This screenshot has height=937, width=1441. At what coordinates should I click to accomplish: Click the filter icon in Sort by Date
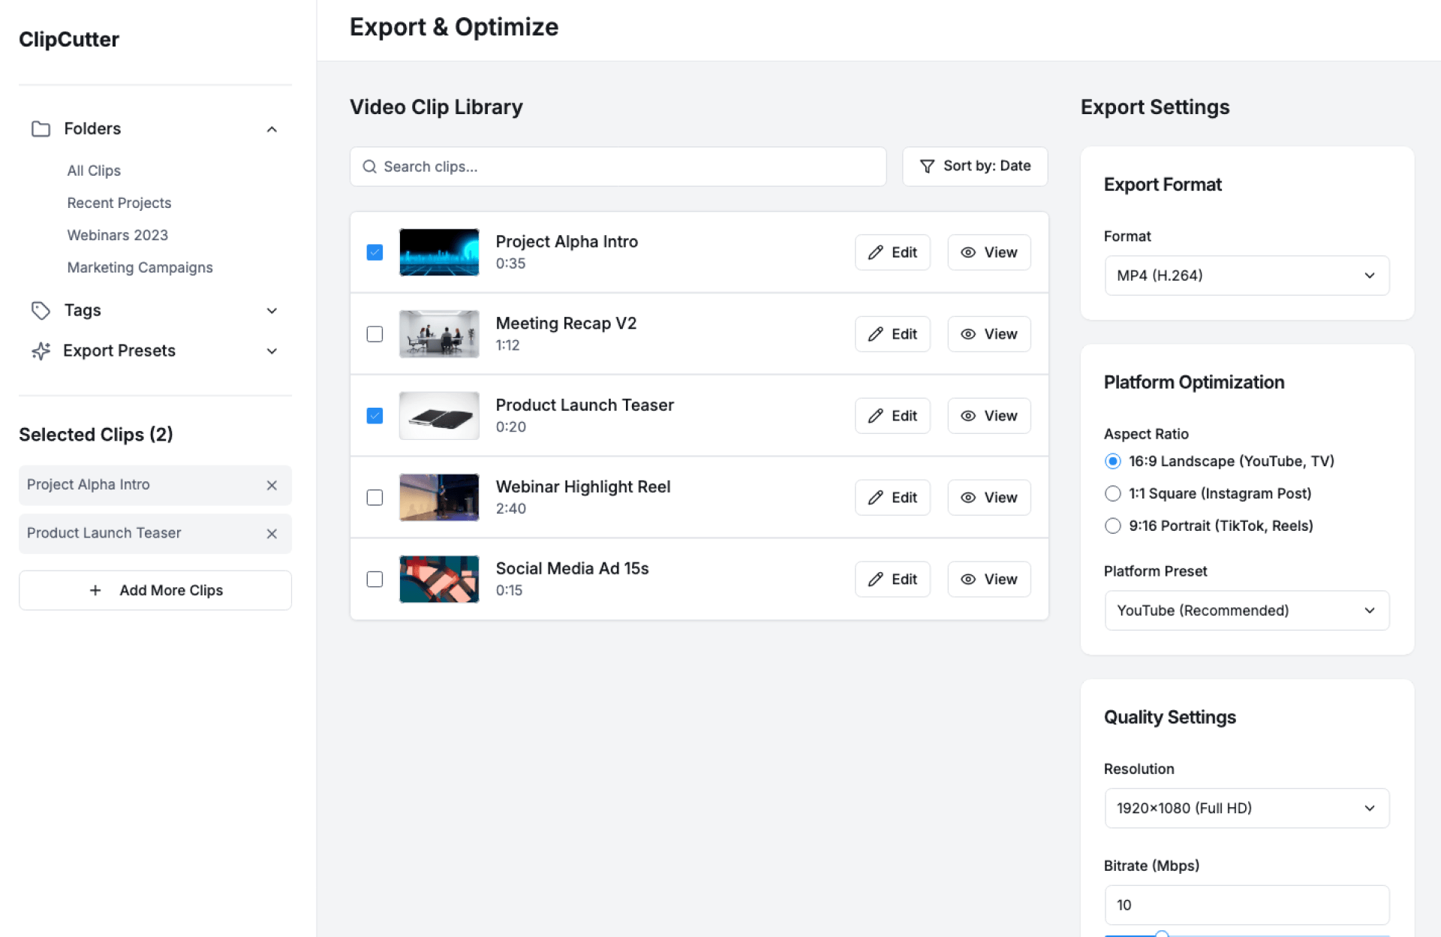927,166
